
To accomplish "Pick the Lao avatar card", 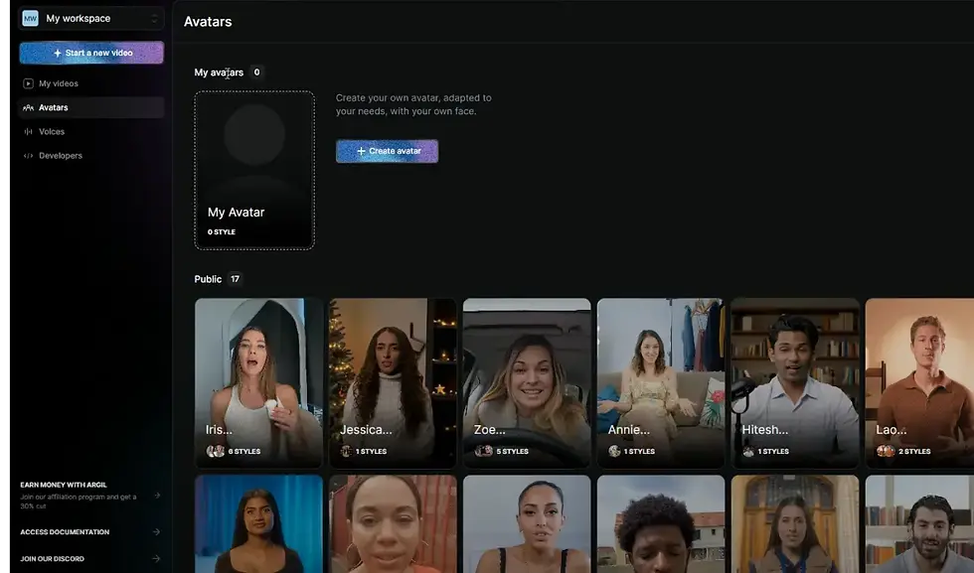I will (x=920, y=382).
